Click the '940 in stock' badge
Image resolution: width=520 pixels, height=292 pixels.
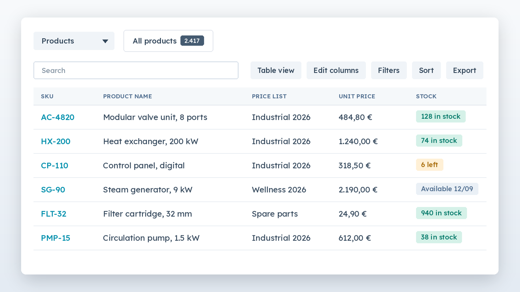pos(441,213)
